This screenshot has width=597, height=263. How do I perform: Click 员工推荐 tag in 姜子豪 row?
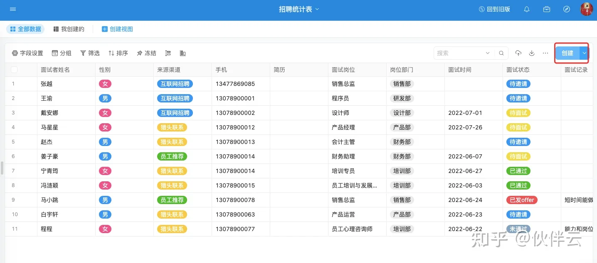pos(172,156)
